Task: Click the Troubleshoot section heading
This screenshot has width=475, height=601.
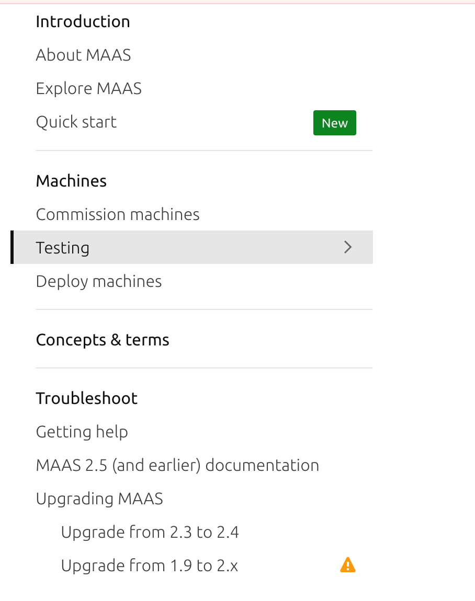Action: [x=87, y=398]
